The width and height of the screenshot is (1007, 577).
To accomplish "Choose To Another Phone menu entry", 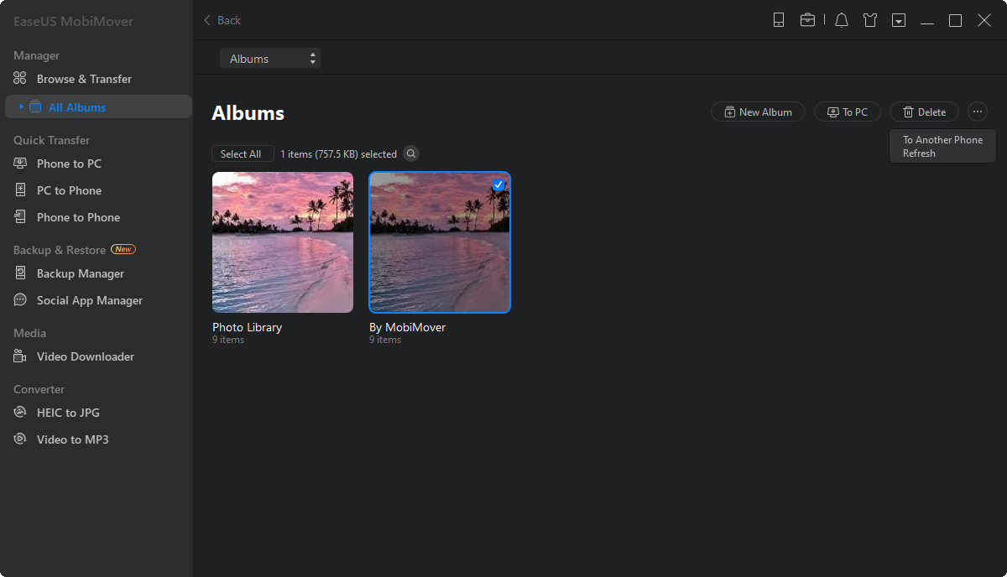I will (942, 140).
